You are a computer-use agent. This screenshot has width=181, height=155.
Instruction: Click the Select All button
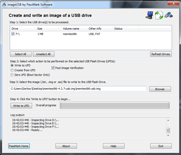click(x=21, y=54)
